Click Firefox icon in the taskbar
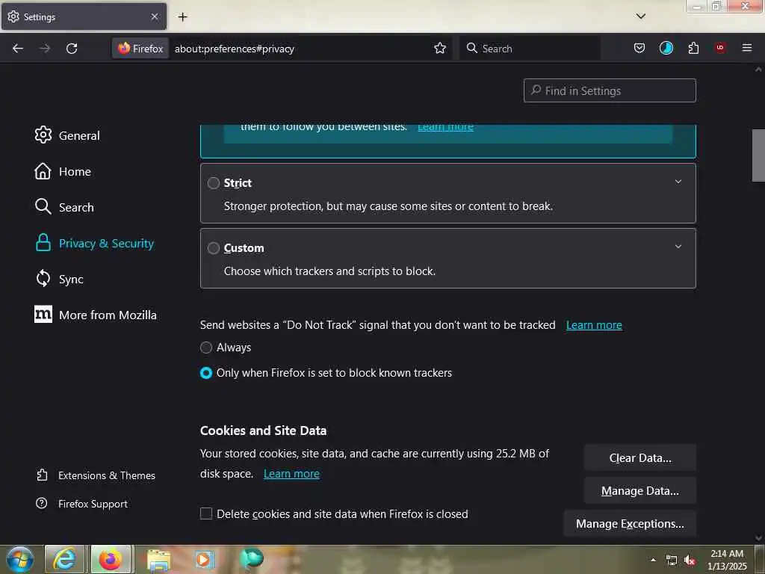 click(x=111, y=559)
